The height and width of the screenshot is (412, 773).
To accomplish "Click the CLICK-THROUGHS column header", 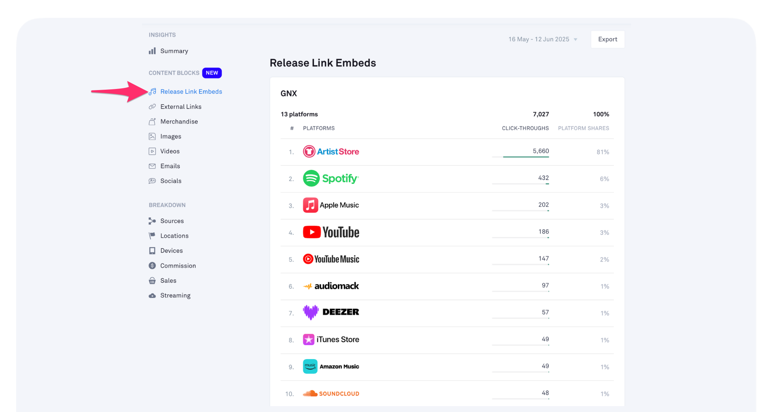I will pos(525,128).
